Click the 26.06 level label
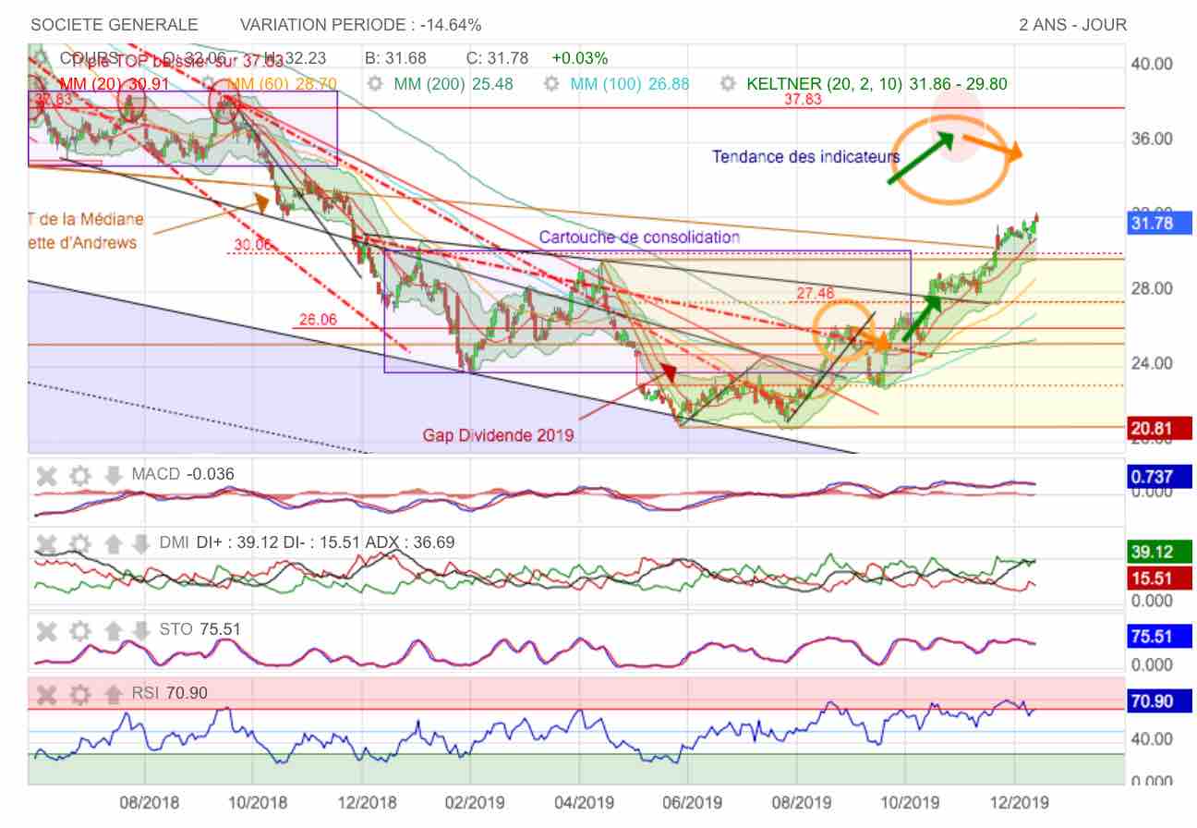Viewport: 1197px width, 828px height. (x=316, y=321)
